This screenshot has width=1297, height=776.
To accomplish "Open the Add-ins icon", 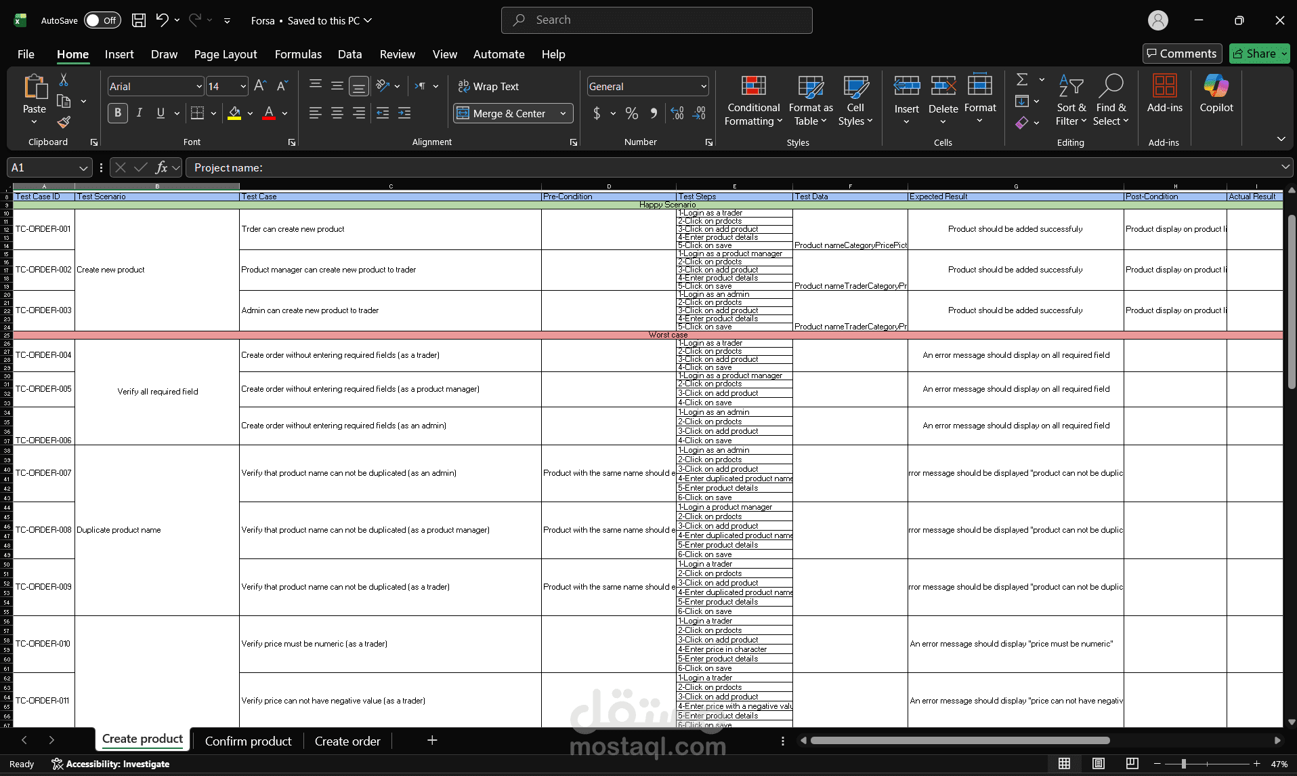I will click(x=1164, y=94).
